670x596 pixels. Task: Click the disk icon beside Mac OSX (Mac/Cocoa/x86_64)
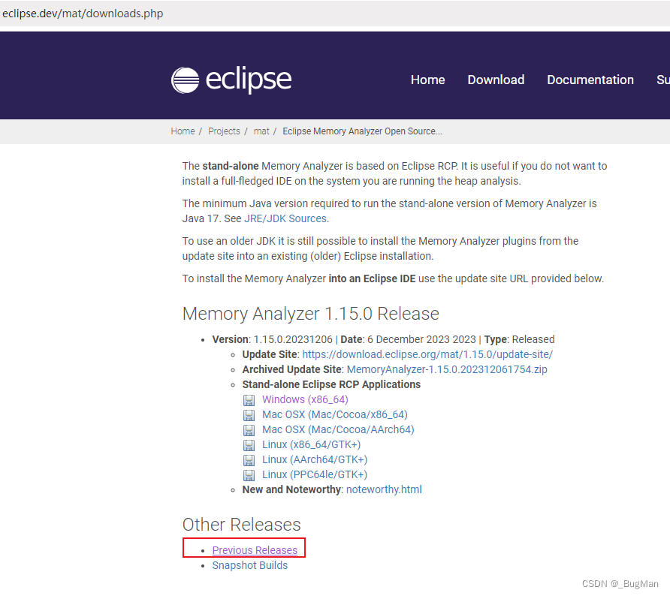coord(249,415)
